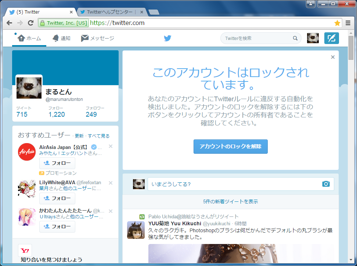The width and height of the screenshot is (357, 266).
Task: Click the browser forward arrow
Action: (20, 23)
